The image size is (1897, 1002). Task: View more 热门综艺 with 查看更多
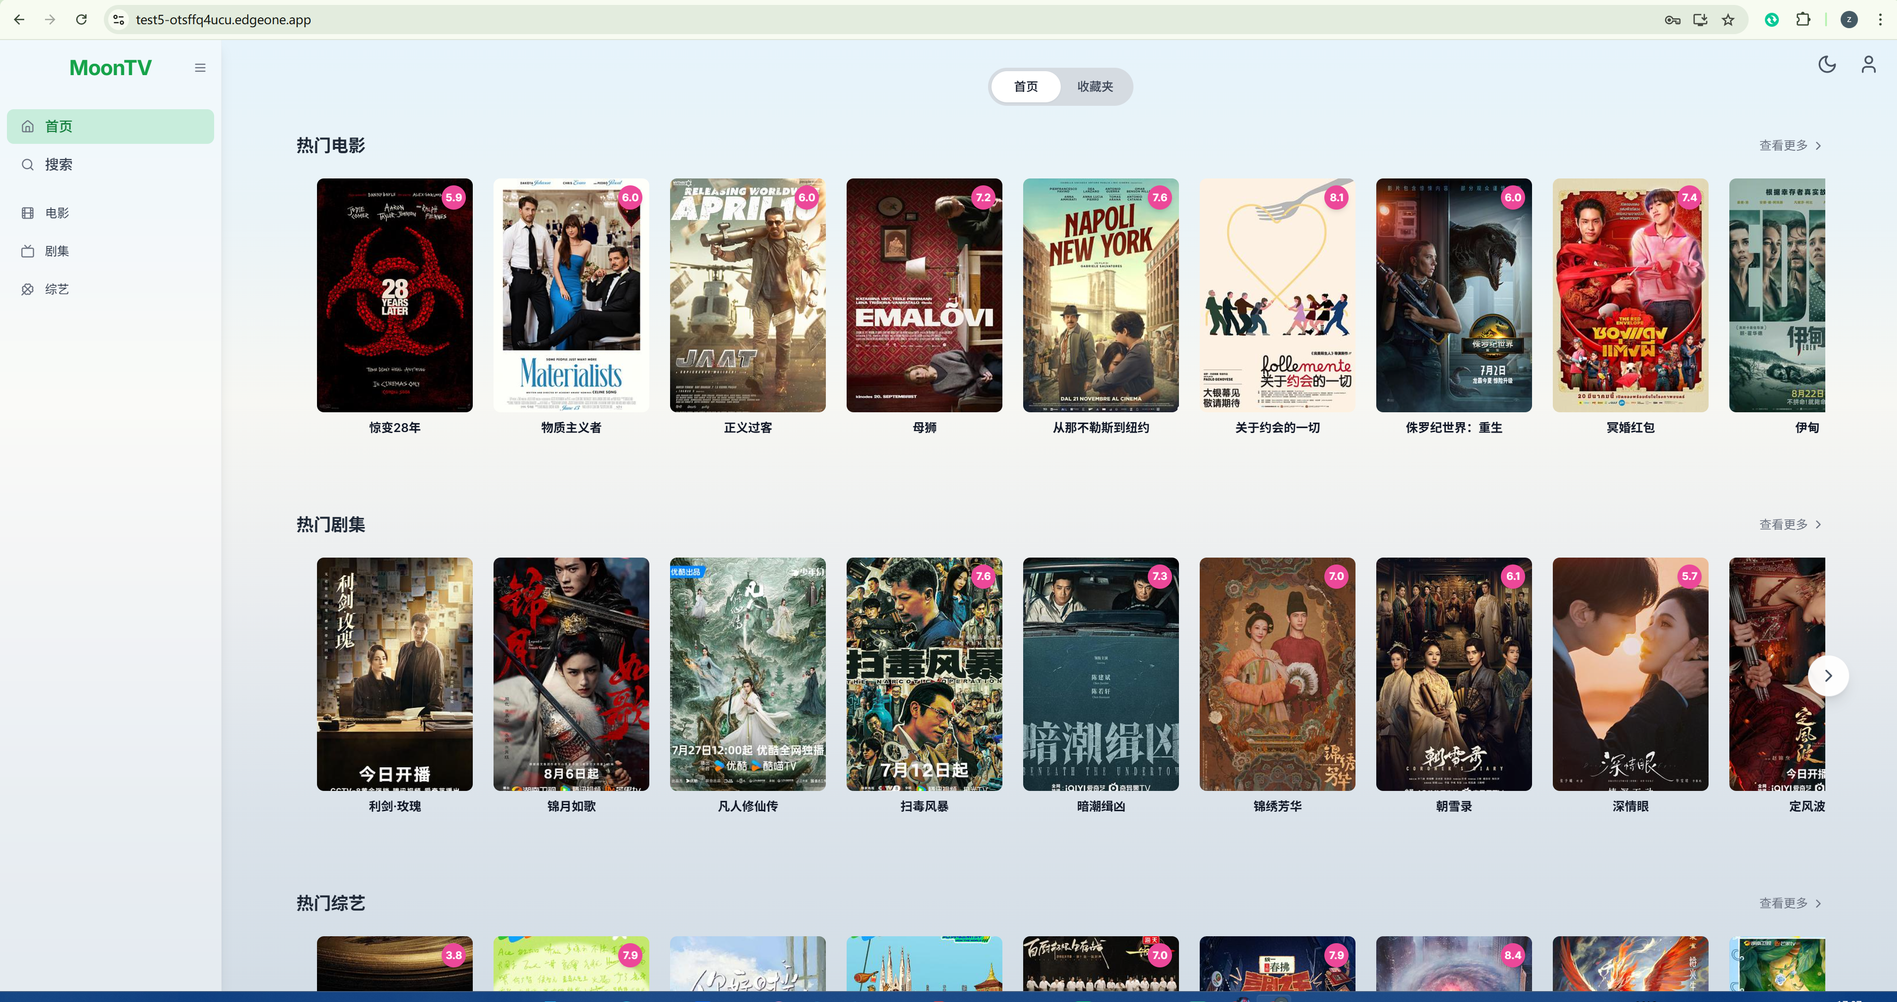[x=1790, y=903]
